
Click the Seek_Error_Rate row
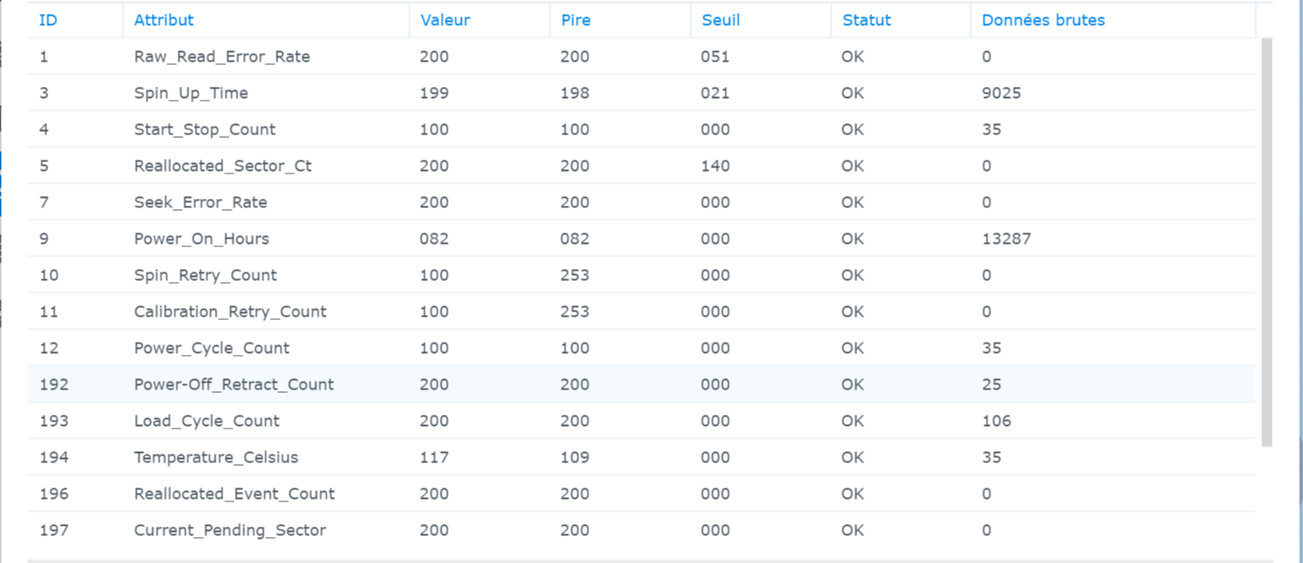pyautogui.click(x=201, y=202)
